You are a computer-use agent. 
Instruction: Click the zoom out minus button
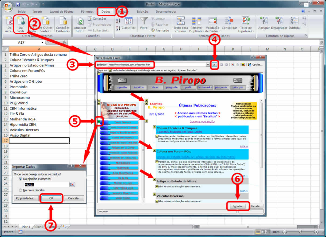point(284,232)
